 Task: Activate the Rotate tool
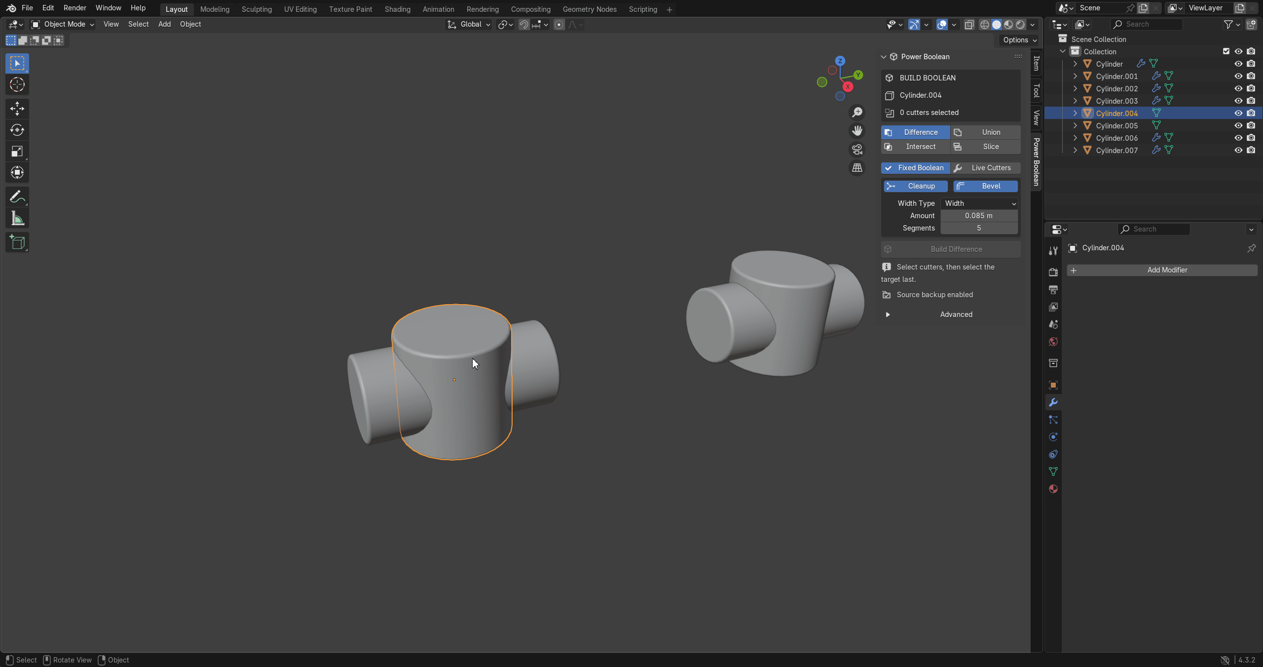coord(17,130)
